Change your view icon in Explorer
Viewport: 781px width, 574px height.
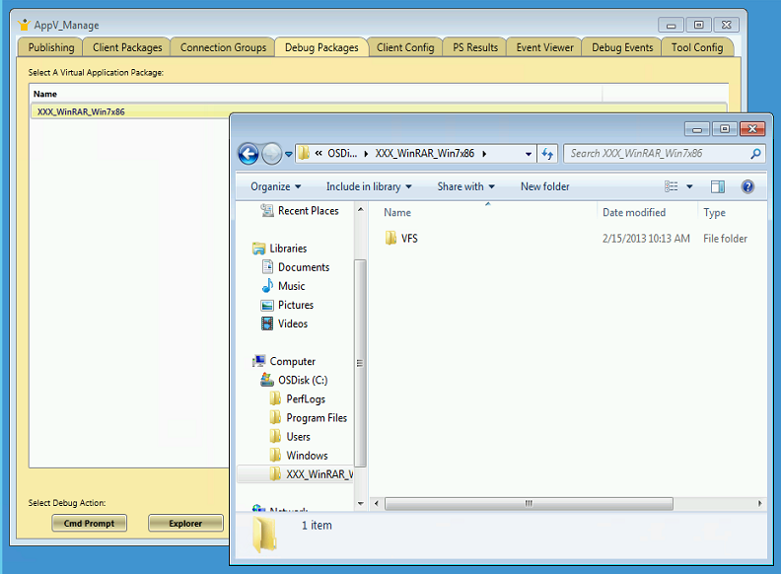[x=671, y=186]
